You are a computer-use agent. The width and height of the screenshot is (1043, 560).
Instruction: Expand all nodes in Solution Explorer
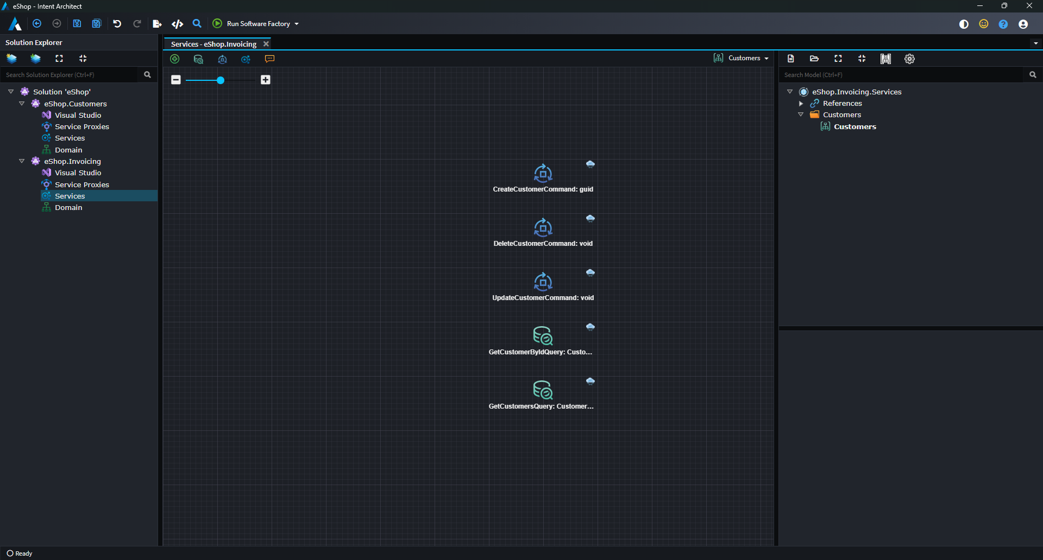pyautogui.click(x=59, y=58)
